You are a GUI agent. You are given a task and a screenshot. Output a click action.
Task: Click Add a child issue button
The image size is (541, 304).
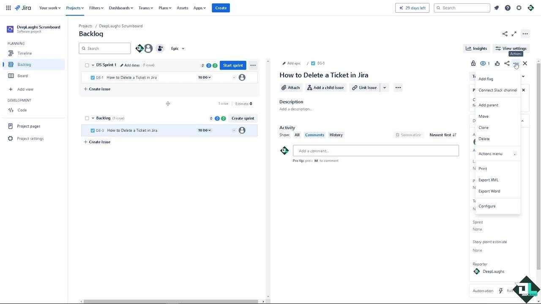(325, 87)
